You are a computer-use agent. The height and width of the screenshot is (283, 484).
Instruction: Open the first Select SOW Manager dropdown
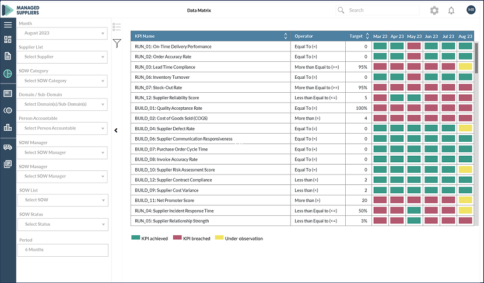click(62, 153)
